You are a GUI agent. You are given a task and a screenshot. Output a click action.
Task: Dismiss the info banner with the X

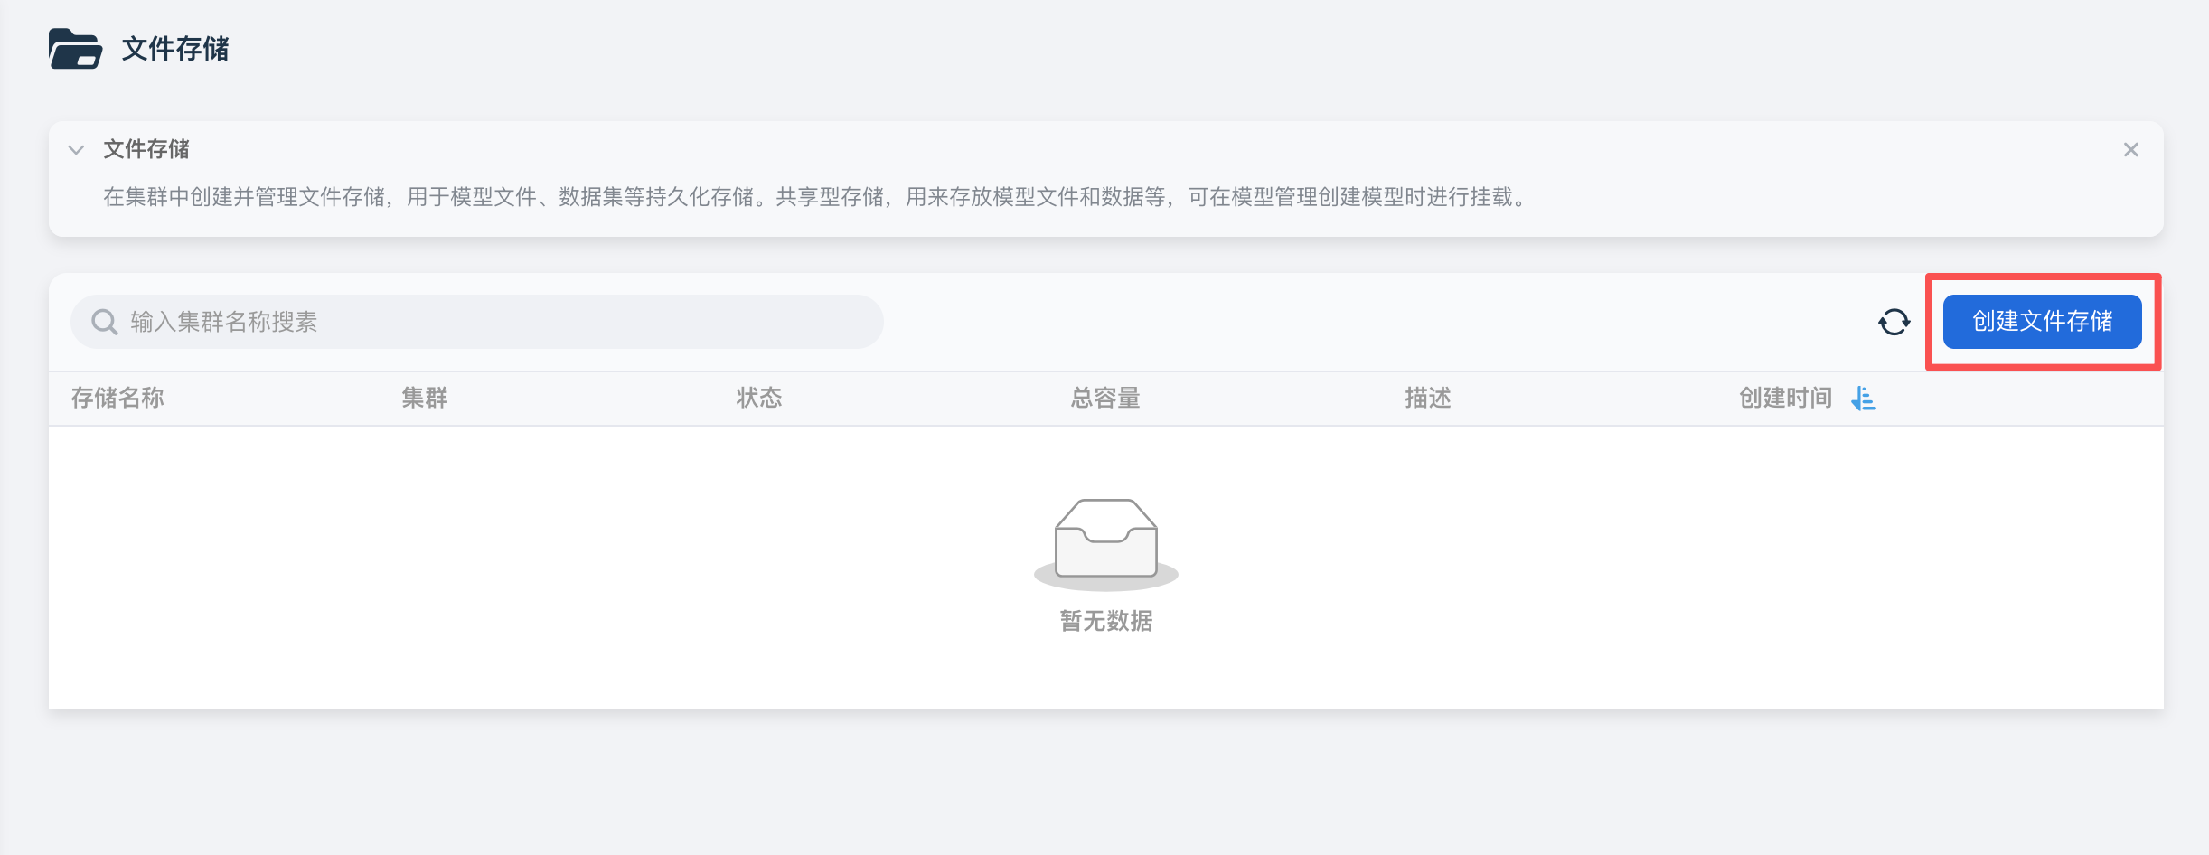(2133, 150)
